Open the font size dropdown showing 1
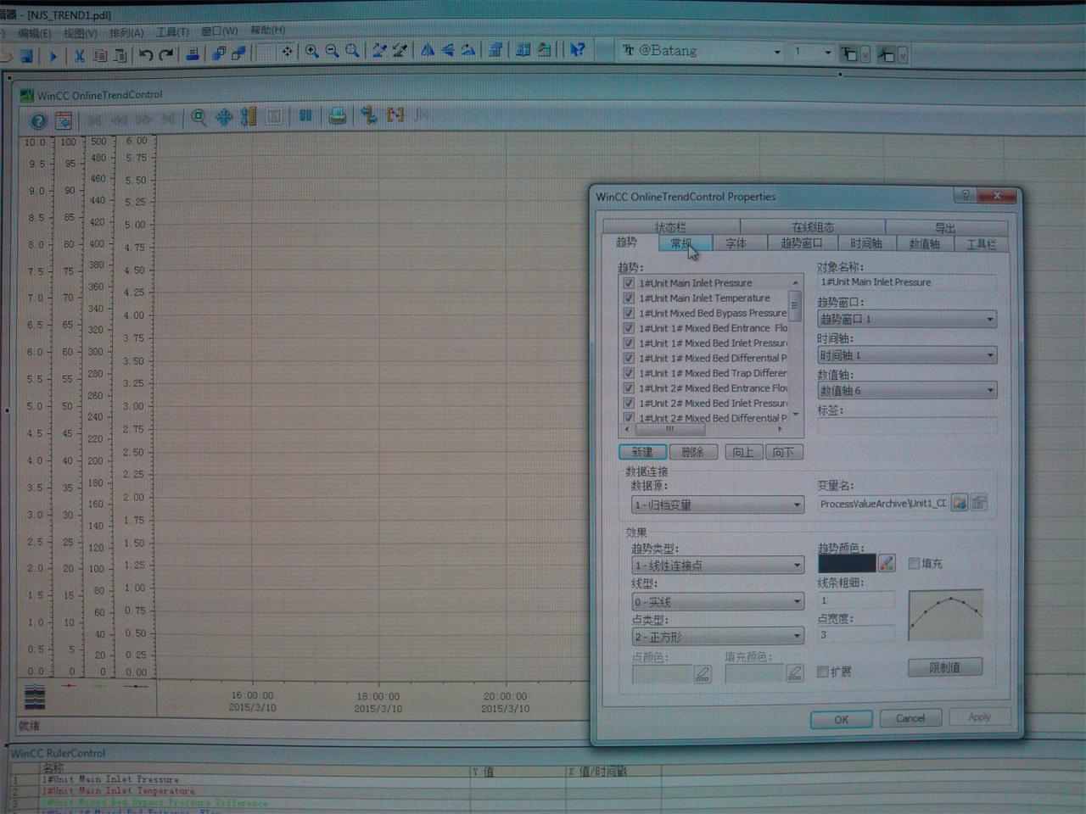 click(828, 52)
